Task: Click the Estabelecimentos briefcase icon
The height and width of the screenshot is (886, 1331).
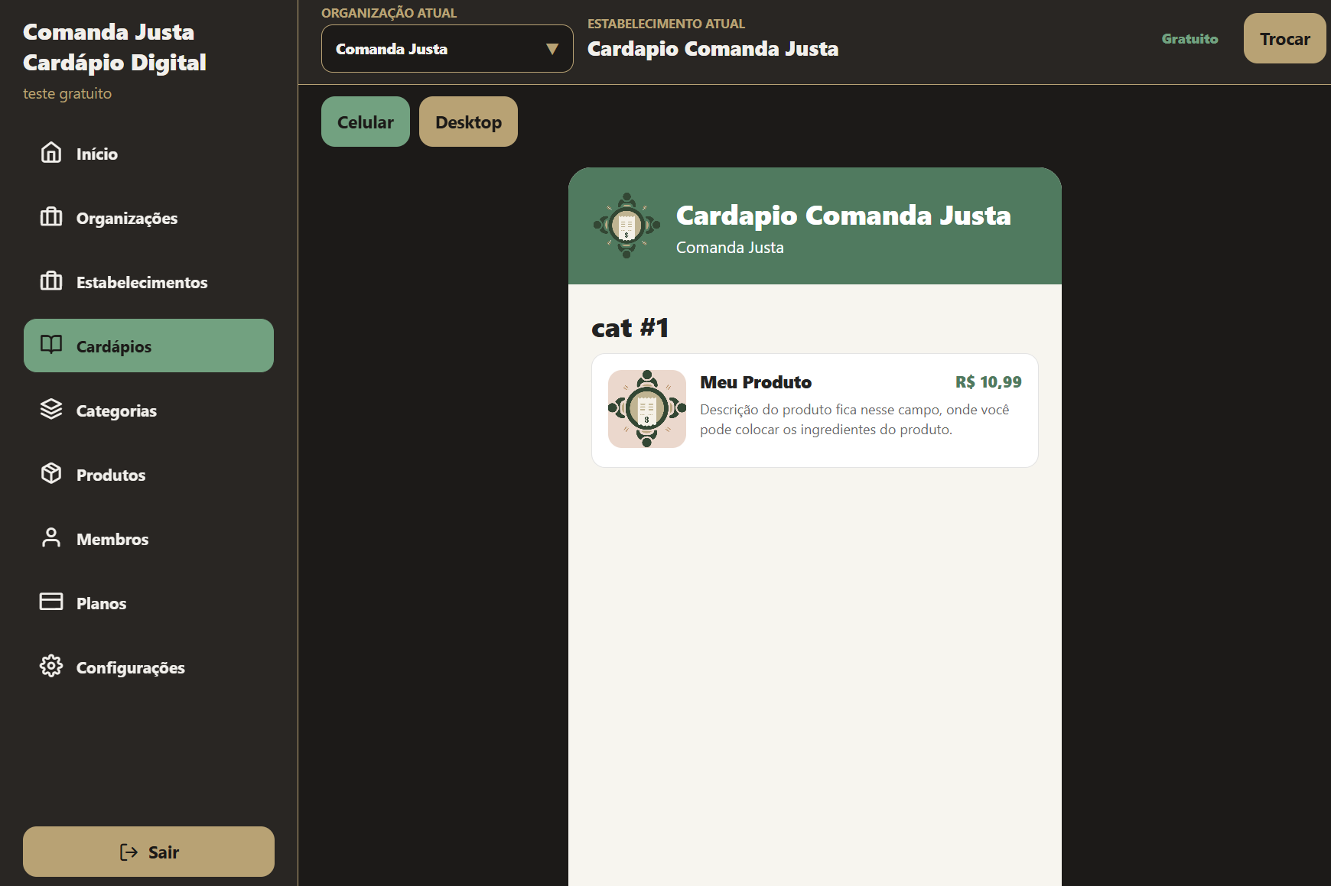Action: tap(51, 281)
